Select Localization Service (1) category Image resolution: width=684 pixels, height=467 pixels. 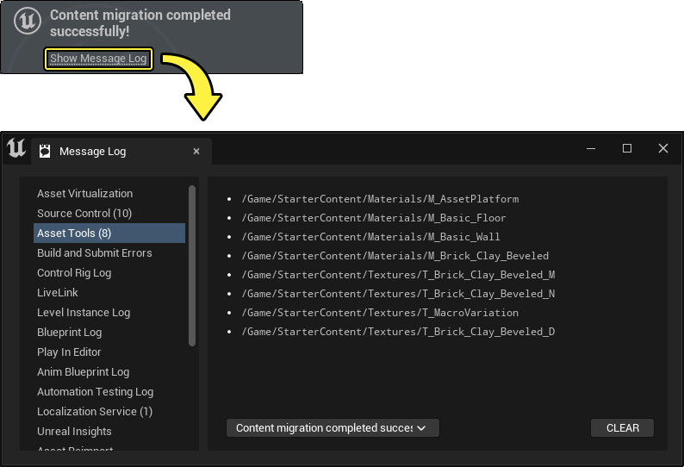click(95, 412)
